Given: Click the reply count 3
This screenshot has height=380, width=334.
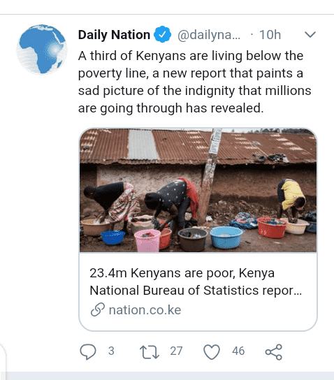Looking at the screenshot, I should 111,351.
